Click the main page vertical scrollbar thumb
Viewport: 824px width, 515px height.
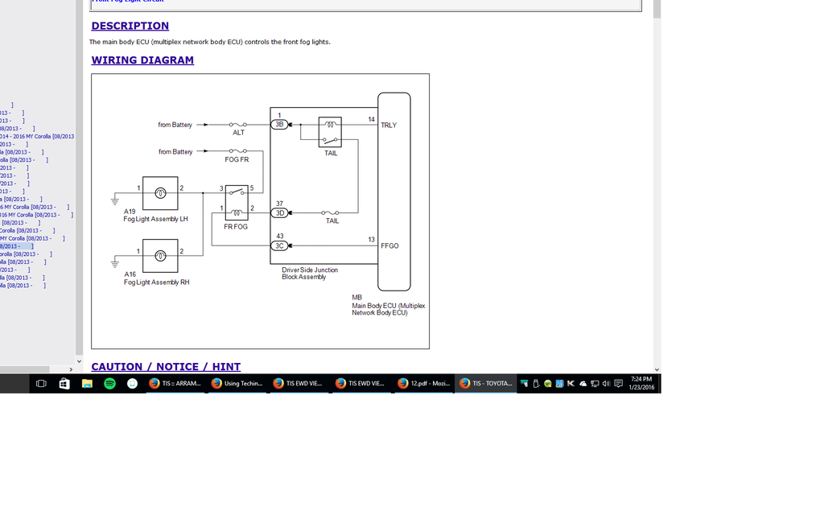click(x=657, y=9)
